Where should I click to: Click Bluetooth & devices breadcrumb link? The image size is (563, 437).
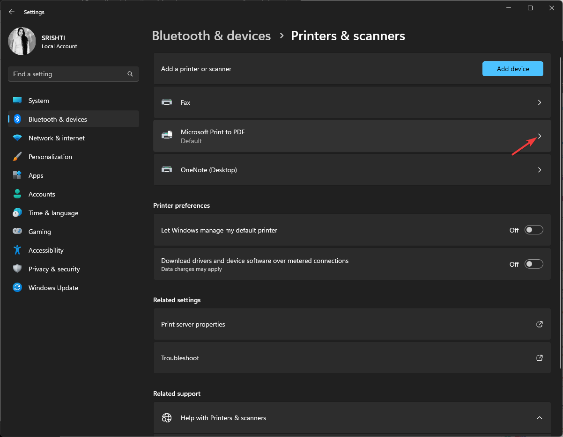click(211, 36)
